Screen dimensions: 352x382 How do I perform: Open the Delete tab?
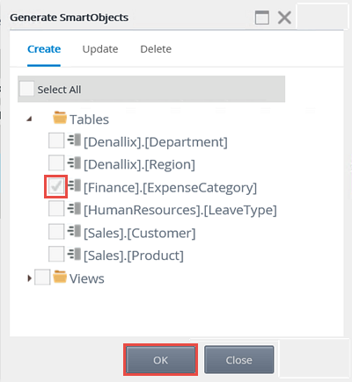[x=156, y=49]
